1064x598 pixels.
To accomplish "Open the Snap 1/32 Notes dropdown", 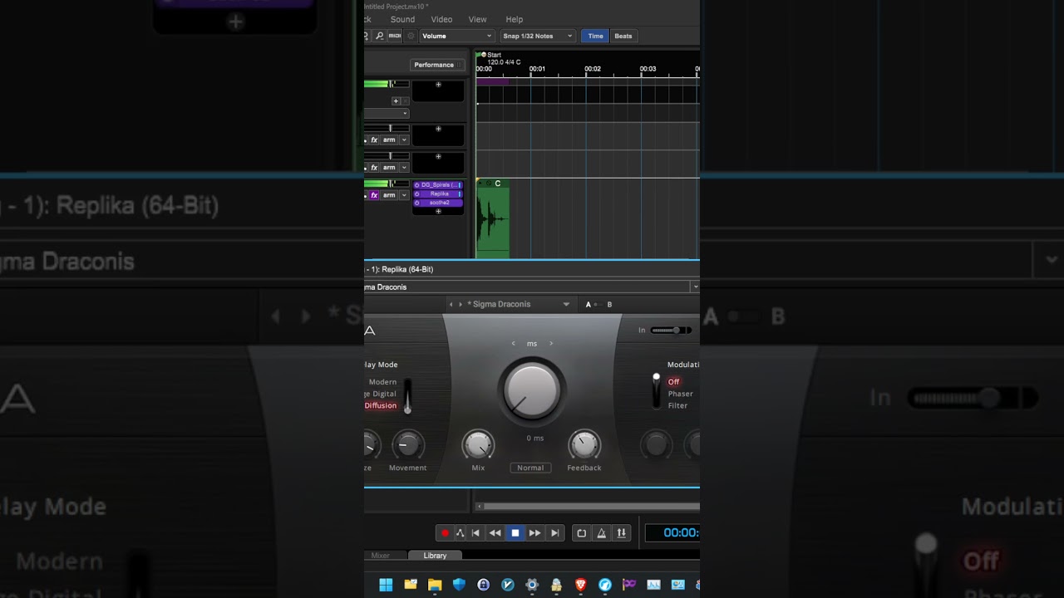I will (x=538, y=36).
